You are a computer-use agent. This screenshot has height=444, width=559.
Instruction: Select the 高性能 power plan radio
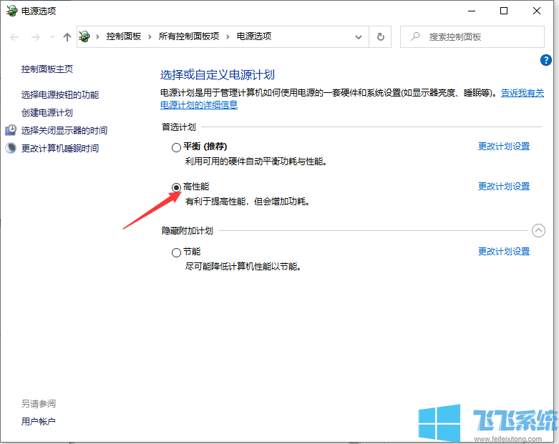pyautogui.click(x=176, y=187)
